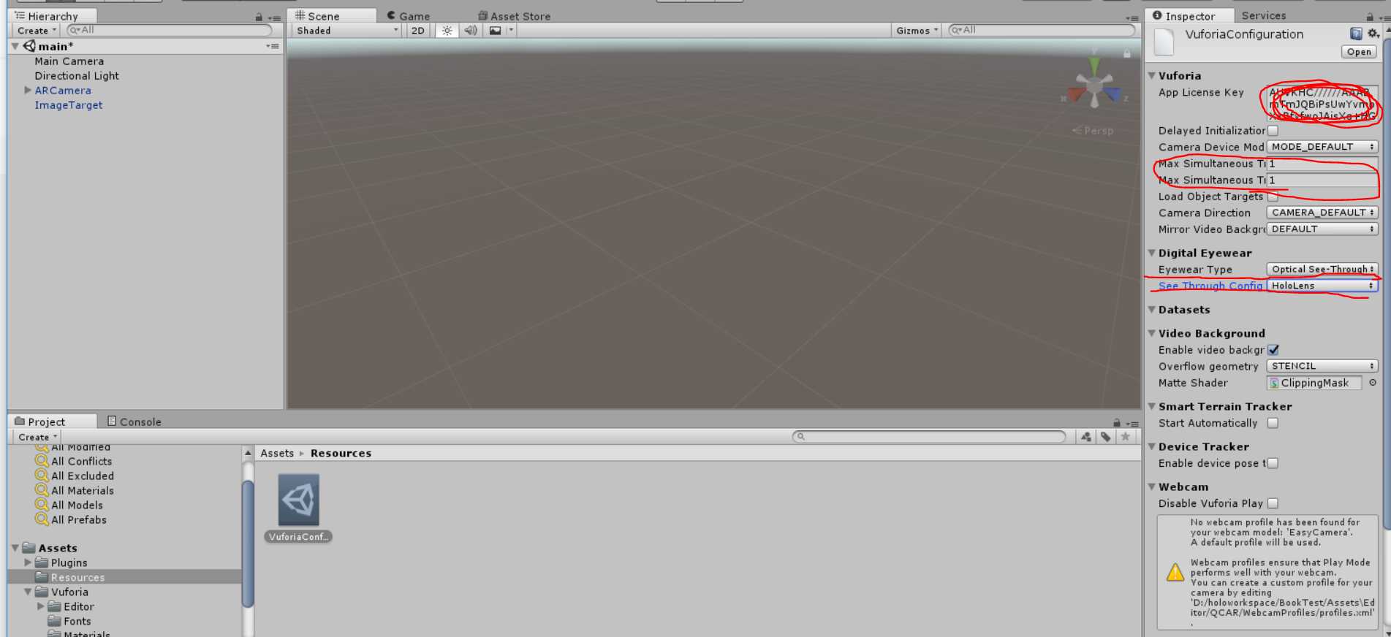
Task: Search by type icon in Project
Action: point(1086,437)
